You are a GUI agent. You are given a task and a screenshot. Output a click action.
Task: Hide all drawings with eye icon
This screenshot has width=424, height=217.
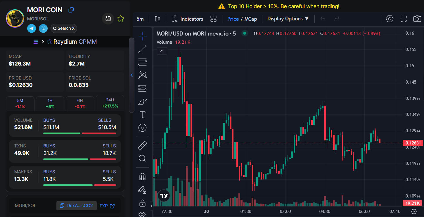(x=143, y=214)
